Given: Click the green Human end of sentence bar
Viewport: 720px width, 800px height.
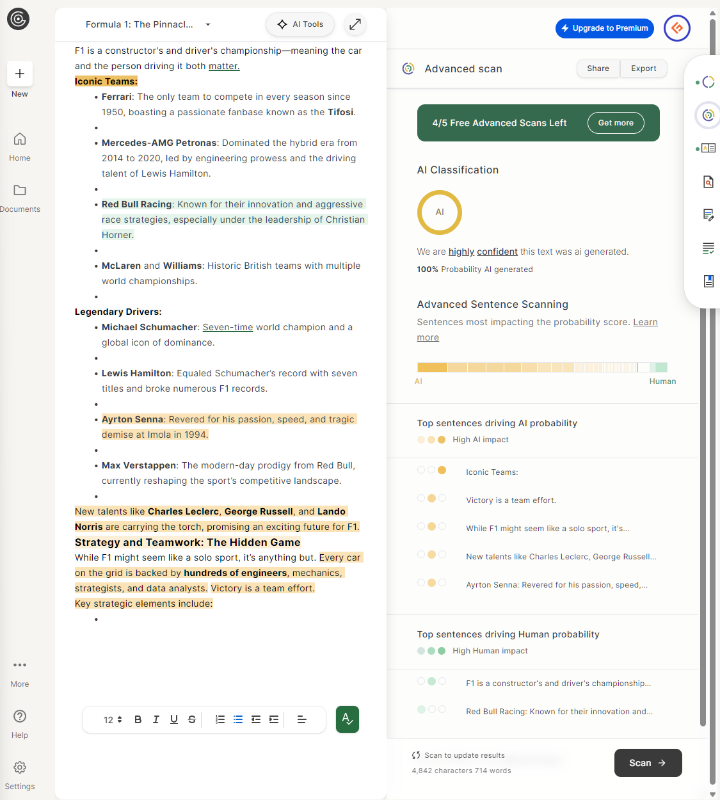Looking at the screenshot, I should (661, 367).
